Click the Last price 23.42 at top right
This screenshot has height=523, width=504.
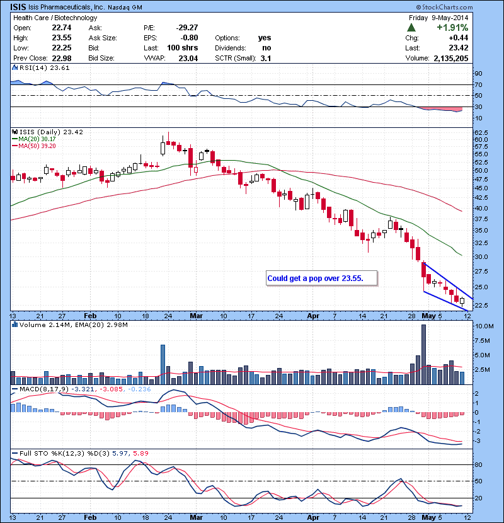point(458,48)
